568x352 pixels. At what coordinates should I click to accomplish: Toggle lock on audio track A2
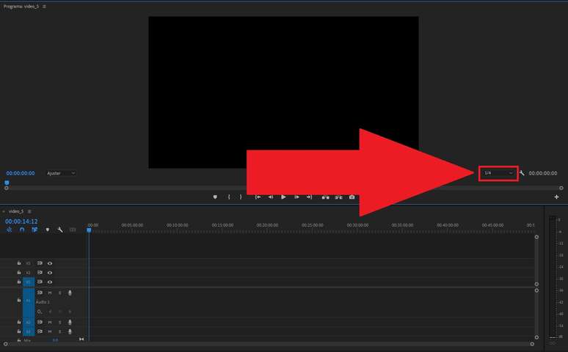pos(19,322)
